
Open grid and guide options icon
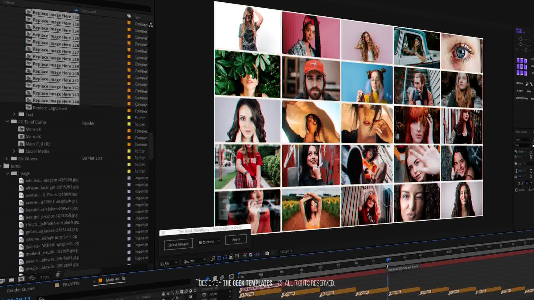(x=237, y=256)
